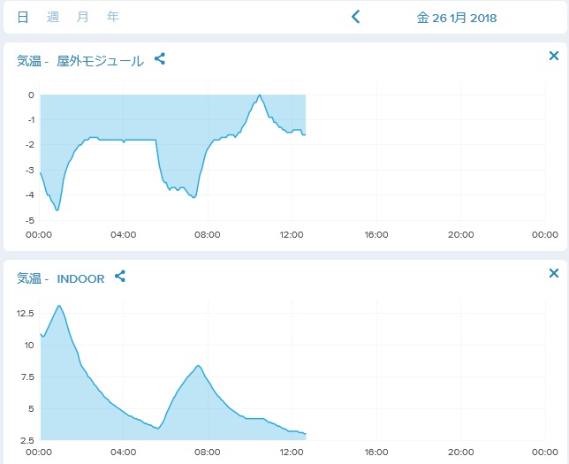Click outdoor chart lowest dip near -4.5

(x=57, y=209)
